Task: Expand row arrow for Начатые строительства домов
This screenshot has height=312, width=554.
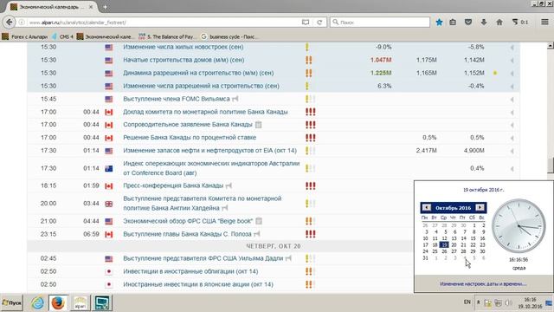Action: (x=512, y=60)
